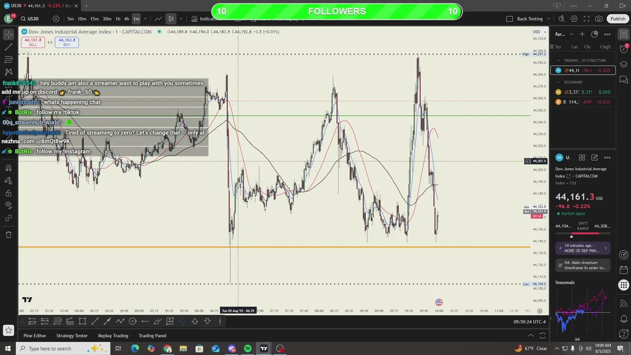Select the rectangle drawing tool in favorites bar
This screenshot has height=355, width=631.
coord(82,321)
